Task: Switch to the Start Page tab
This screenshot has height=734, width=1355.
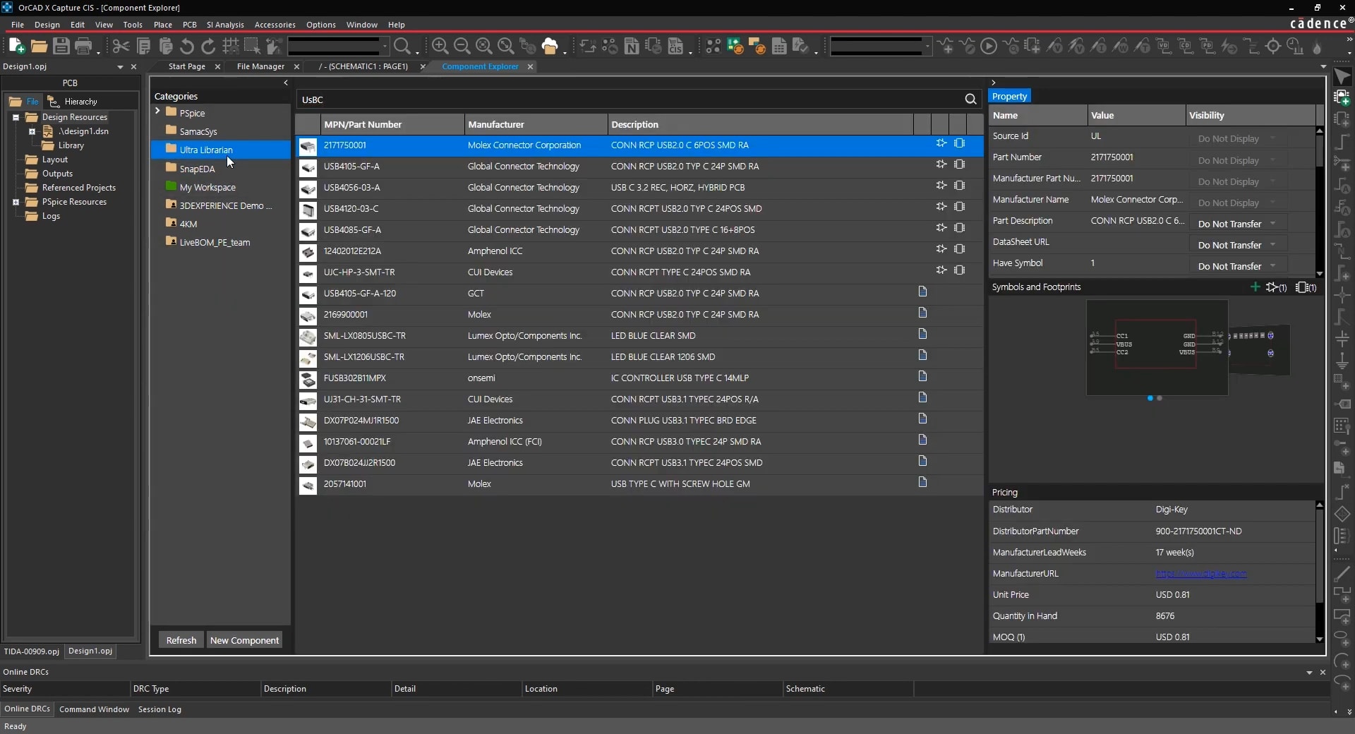Action: (x=186, y=66)
